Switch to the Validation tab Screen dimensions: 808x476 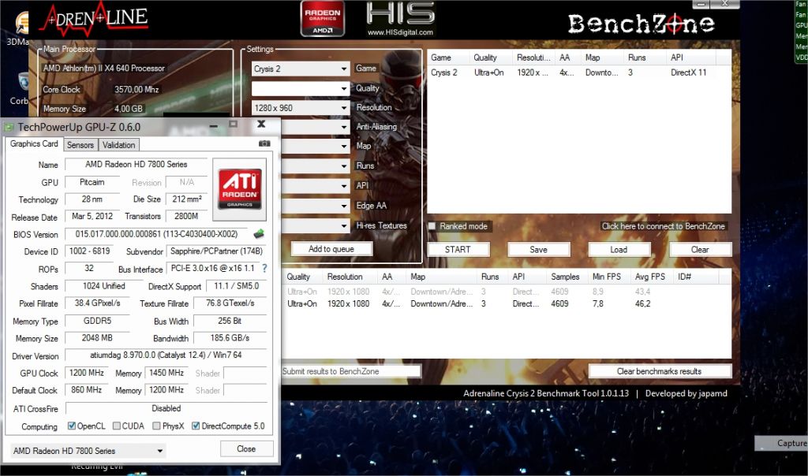(x=118, y=145)
